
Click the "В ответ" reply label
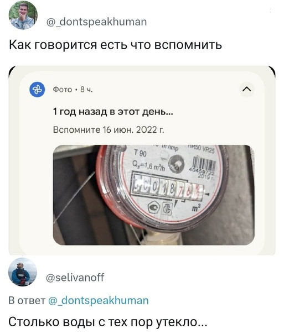tap(27, 301)
